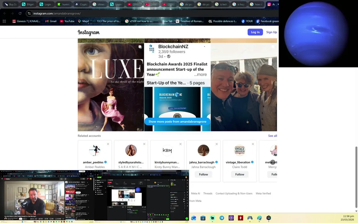Click the vintage_liberation username text
This screenshot has width=358, height=223.
pos(238,162)
